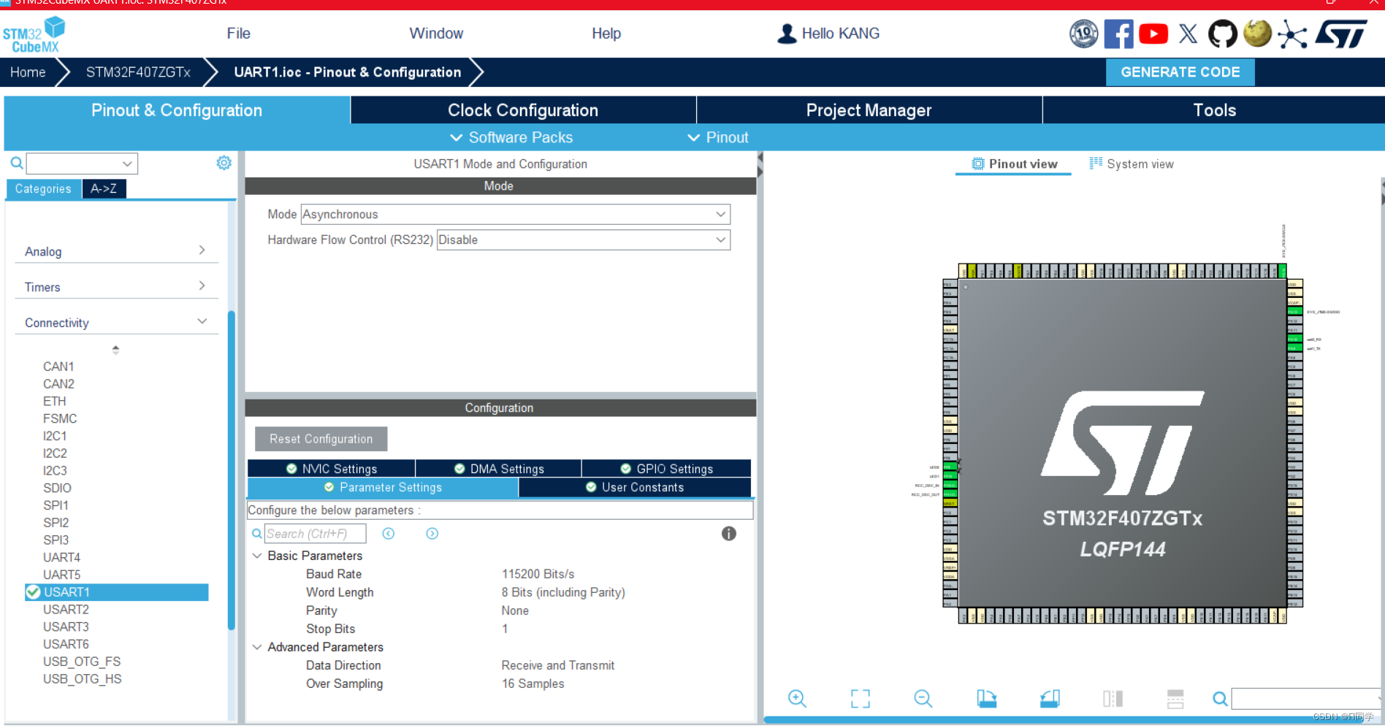Image resolution: width=1385 pixels, height=728 pixels.
Task: Open the NVIC Settings tab
Action: pyautogui.click(x=332, y=469)
